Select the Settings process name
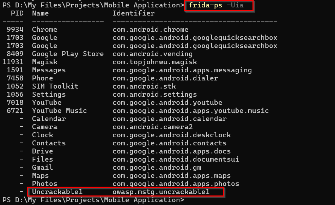The height and width of the screenshot is (205, 335). [x=49, y=95]
